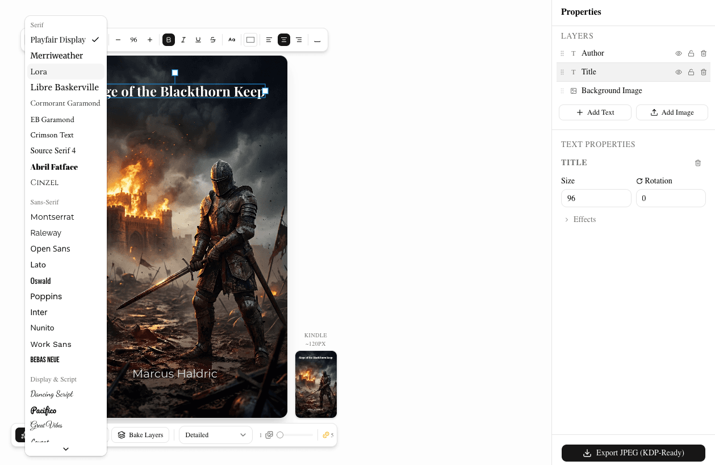715x465 pixels.
Task: Choose Montserrat from the font list
Action: [x=52, y=216]
